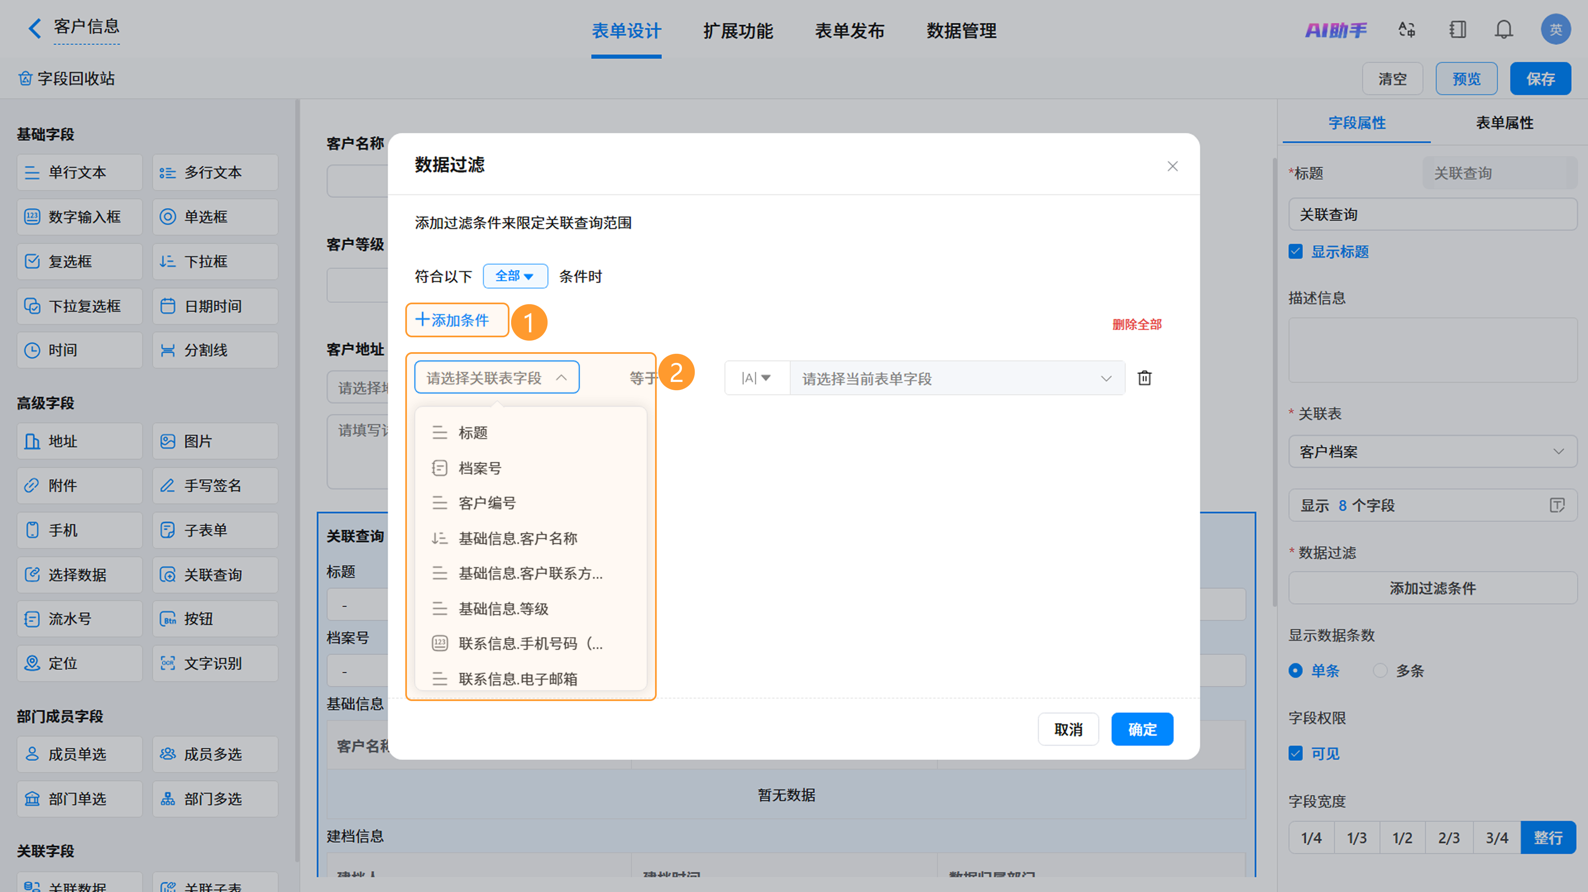Set field width to 1/4
Screen dimensions: 1588x892
pyautogui.click(x=1311, y=838)
